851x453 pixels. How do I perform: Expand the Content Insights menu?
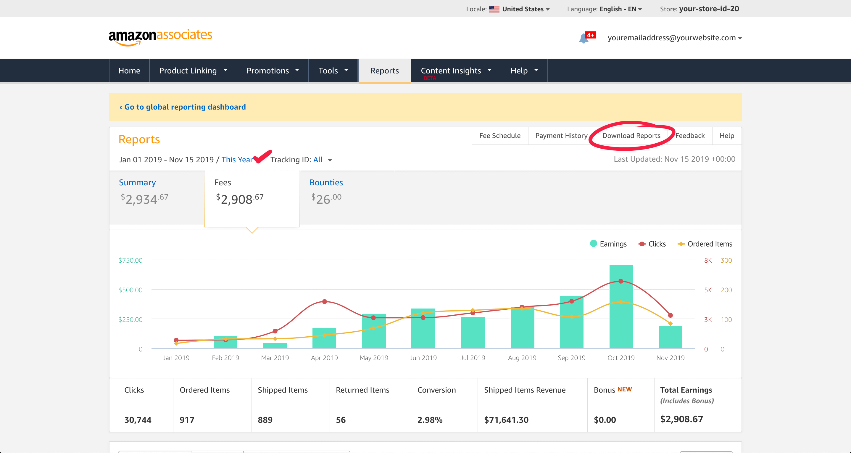(x=456, y=71)
